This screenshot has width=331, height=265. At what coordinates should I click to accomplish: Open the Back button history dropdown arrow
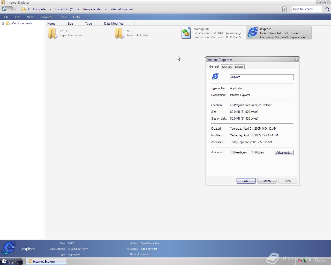point(15,9)
